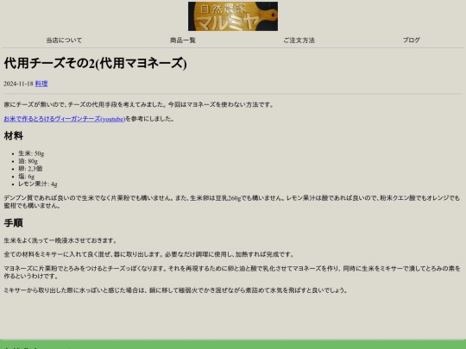
Task: Click the 油: 80g ingredient item
Action: point(28,161)
